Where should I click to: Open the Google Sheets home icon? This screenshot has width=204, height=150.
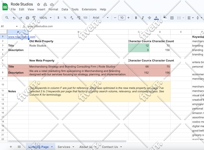(x=5, y=7)
